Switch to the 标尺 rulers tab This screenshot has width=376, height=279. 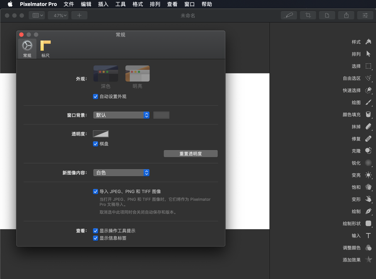[x=45, y=49]
